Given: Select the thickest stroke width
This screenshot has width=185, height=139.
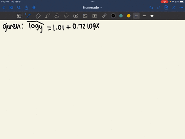Looking at the screenshot, I should 152,16.
